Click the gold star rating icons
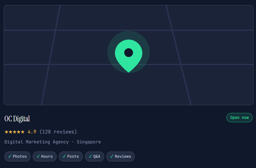Image resolution: width=256 pixels, height=168 pixels. tap(15, 132)
